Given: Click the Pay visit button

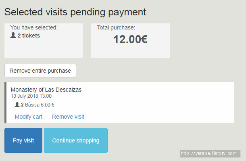Looking at the screenshot, I should [x=23, y=140].
